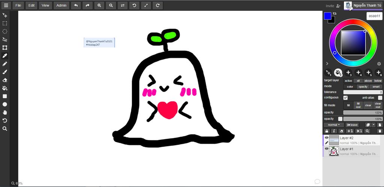Open the View menu
Screen dimensions: 384x187
(45, 5)
